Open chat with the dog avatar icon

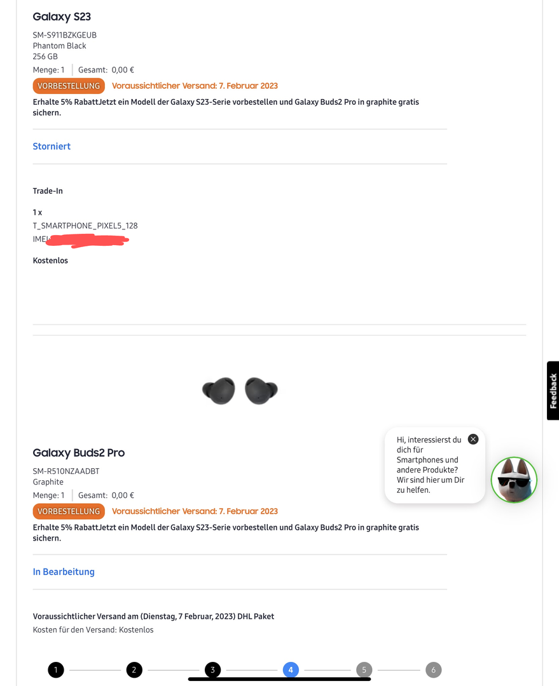pos(514,480)
